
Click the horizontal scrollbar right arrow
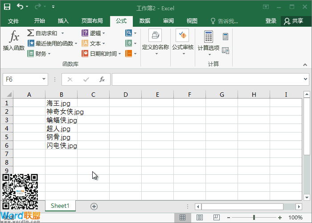(299, 206)
